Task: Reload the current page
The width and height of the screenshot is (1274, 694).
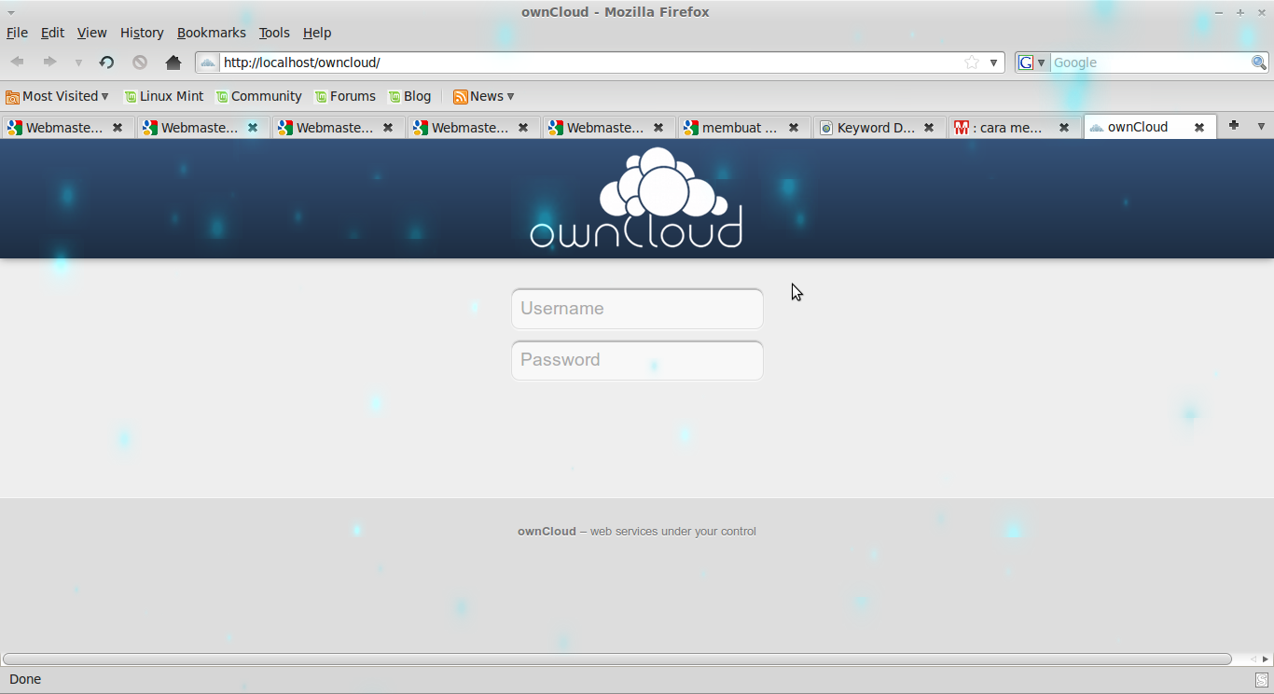Action: (106, 62)
